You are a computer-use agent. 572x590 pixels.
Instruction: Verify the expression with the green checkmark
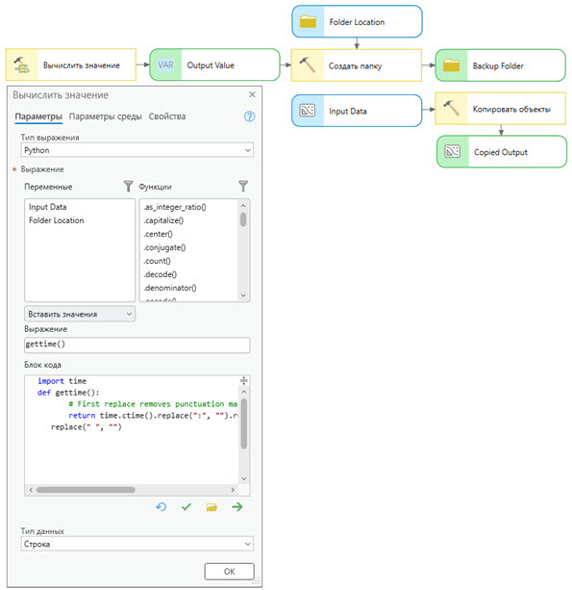187,507
